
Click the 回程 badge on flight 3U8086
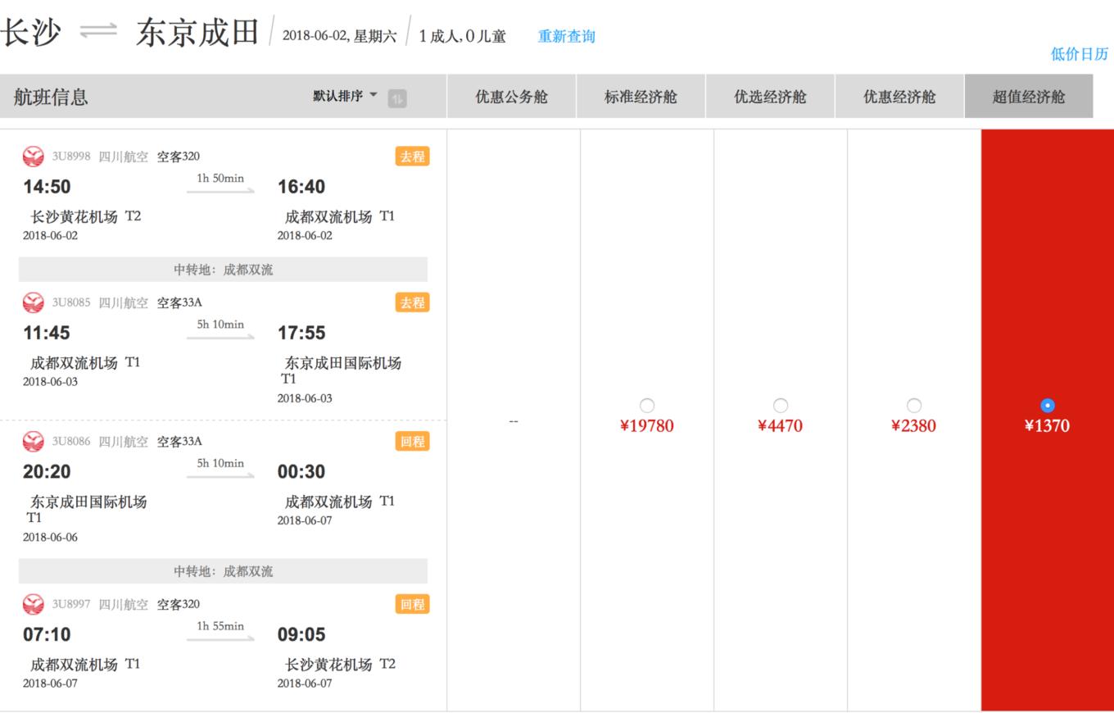tap(412, 441)
